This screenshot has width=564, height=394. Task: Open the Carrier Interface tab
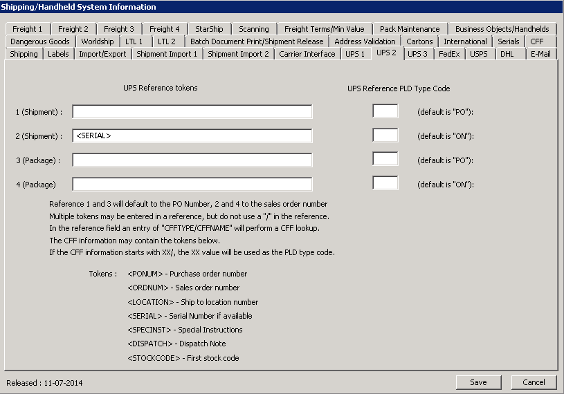pyautogui.click(x=307, y=54)
